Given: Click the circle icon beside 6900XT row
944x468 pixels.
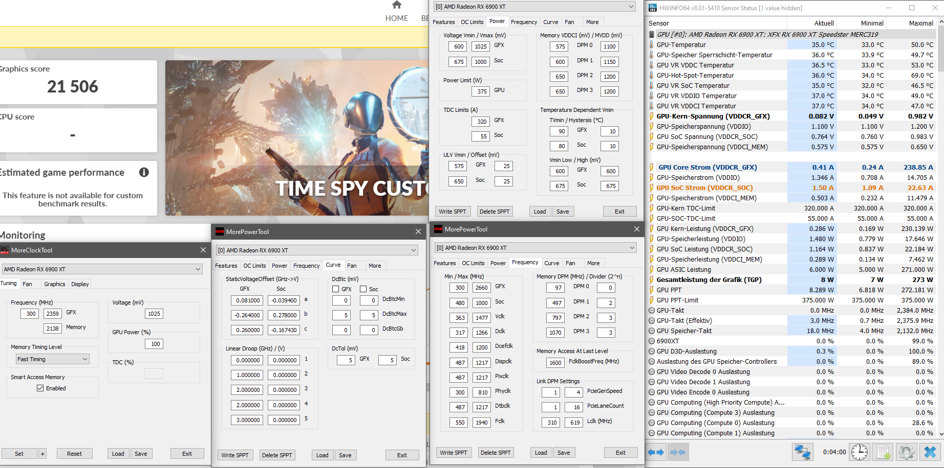Looking at the screenshot, I should click(x=652, y=341).
